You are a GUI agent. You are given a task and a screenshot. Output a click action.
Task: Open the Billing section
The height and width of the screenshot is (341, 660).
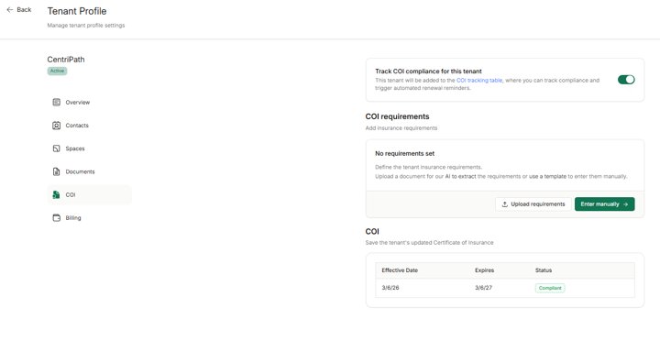pyautogui.click(x=89, y=218)
